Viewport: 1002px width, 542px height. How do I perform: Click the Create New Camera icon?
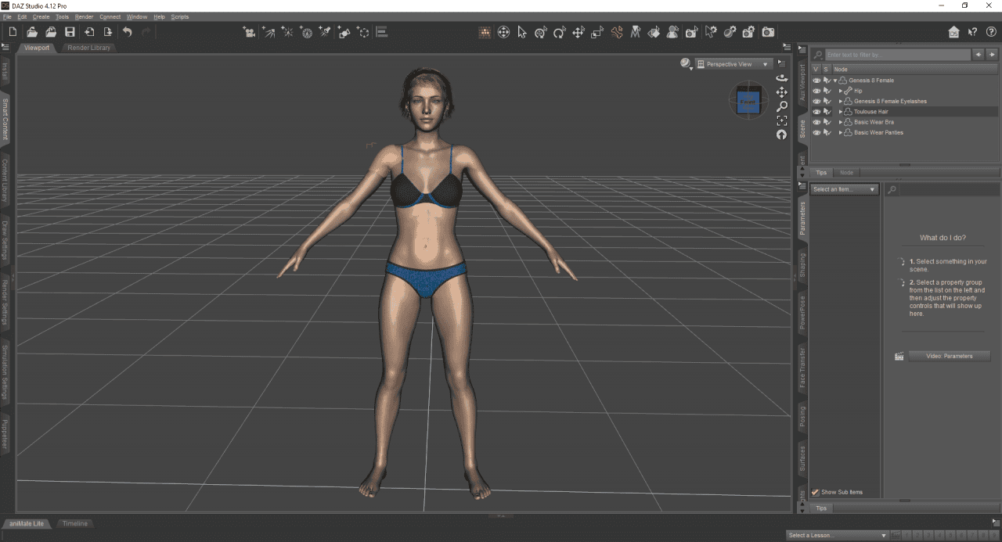pyautogui.click(x=249, y=32)
